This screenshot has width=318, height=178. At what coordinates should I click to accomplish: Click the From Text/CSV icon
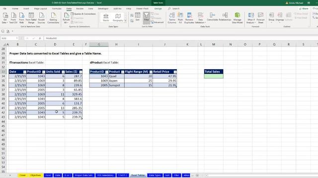click(x=13, y=18)
